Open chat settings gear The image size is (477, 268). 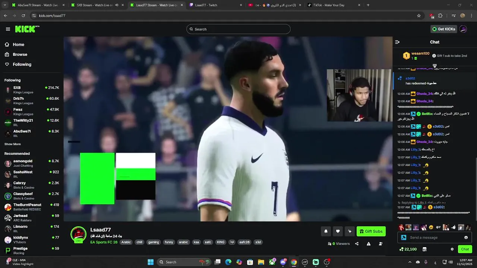[x=452, y=249]
